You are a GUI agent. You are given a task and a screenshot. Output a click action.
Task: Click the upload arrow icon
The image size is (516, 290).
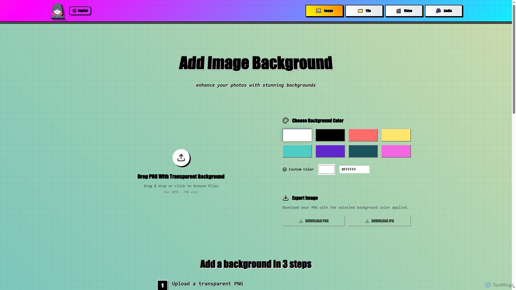pos(181,157)
